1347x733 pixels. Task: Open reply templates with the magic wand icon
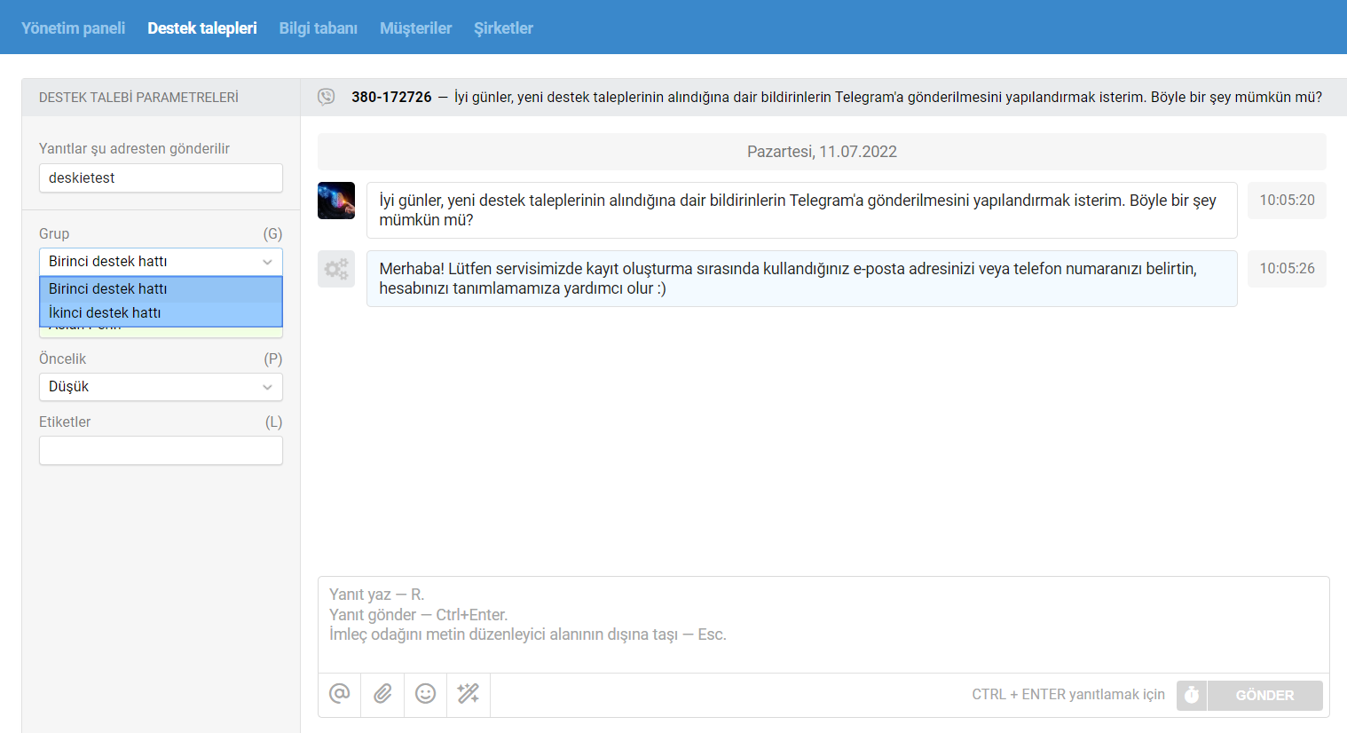[x=469, y=694]
